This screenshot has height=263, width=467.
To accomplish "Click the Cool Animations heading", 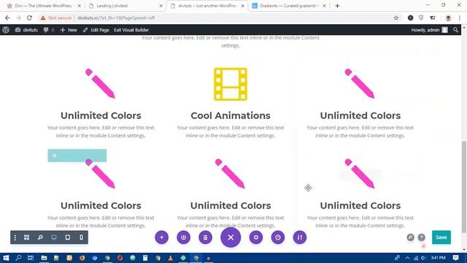I will [x=231, y=115].
